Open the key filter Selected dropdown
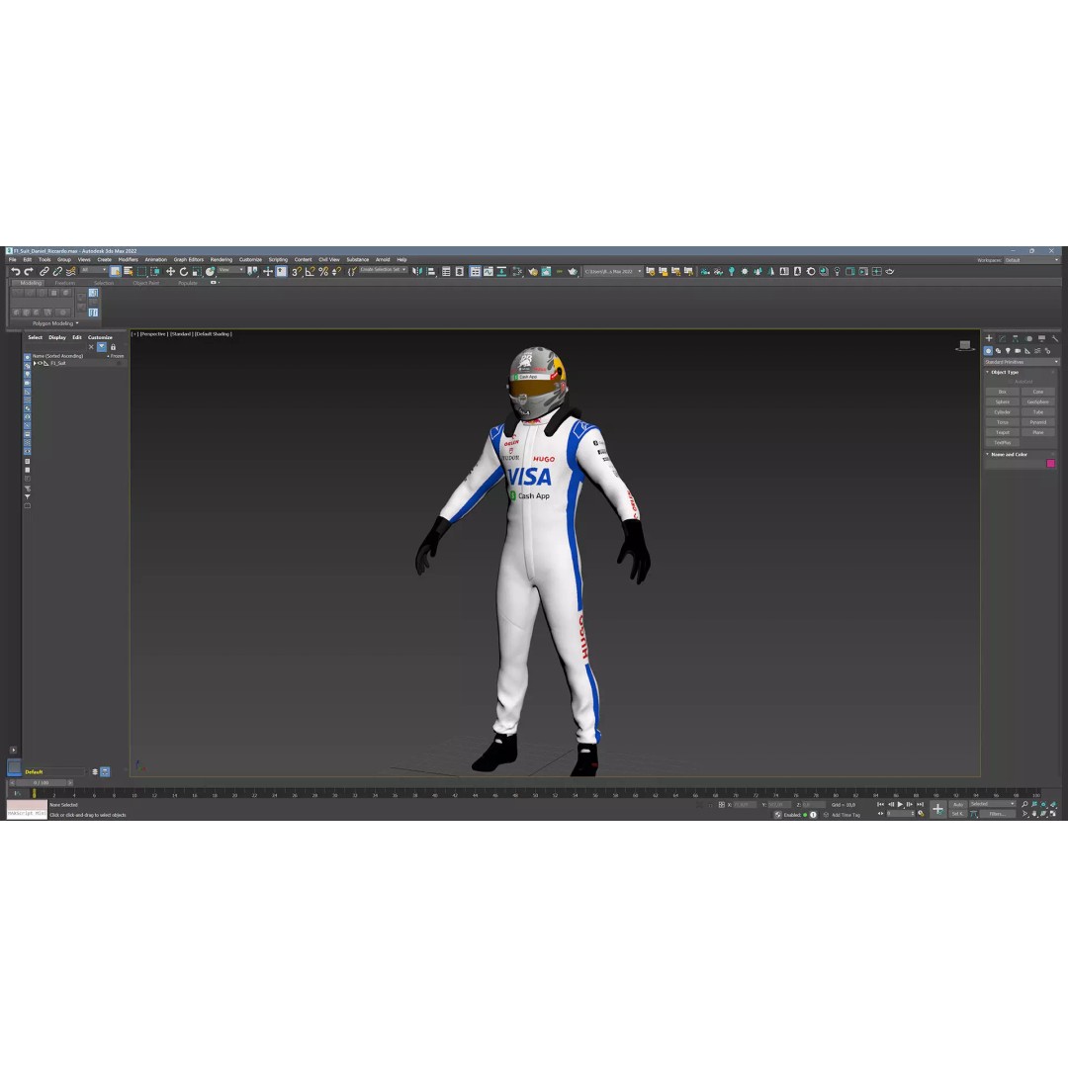The image size is (1068, 1068). pyautogui.click(x=993, y=804)
